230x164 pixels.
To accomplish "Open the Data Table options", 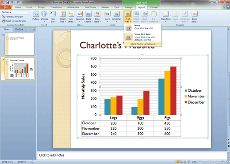I will pos(97,17).
